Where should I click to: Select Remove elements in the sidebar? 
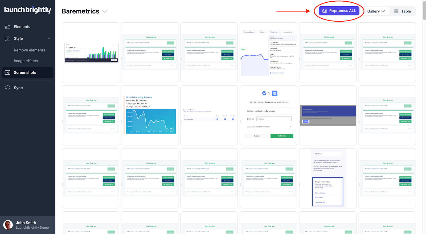(x=29, y=50)
